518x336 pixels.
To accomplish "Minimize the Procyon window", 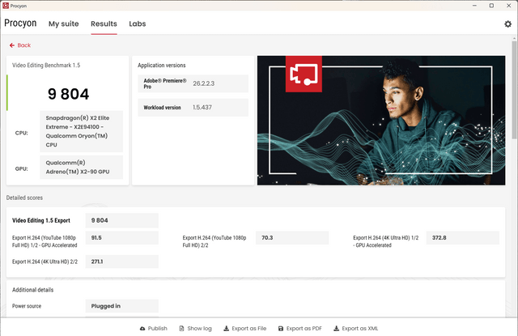I will 474,6.
